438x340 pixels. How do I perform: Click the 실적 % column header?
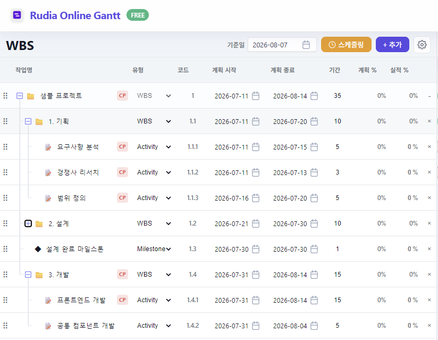399,70
